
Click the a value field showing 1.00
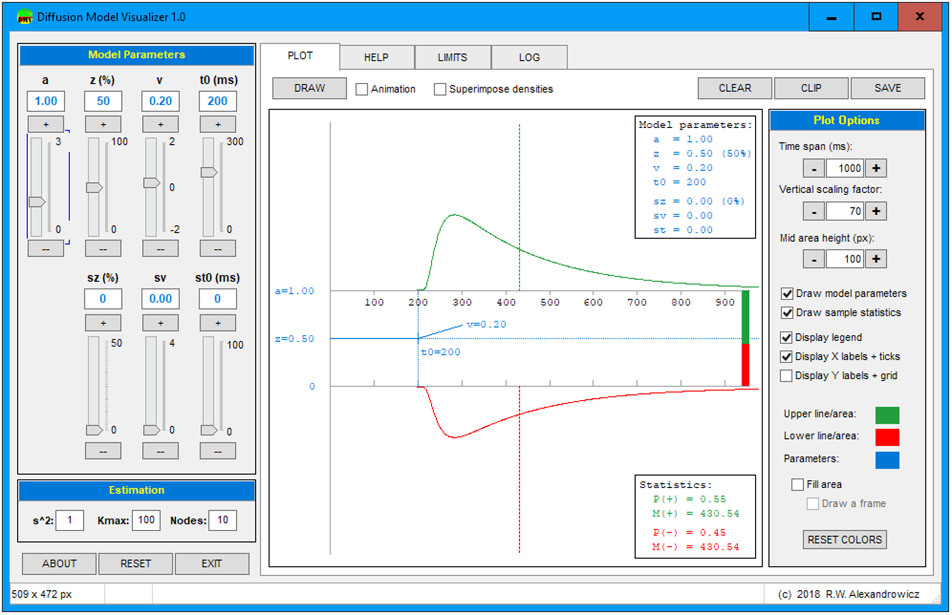point(46,101)
